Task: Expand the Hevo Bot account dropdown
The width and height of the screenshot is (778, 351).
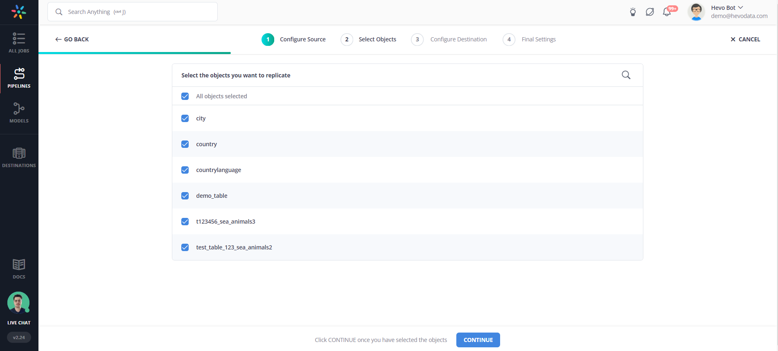Action: [x=740, y=7]
